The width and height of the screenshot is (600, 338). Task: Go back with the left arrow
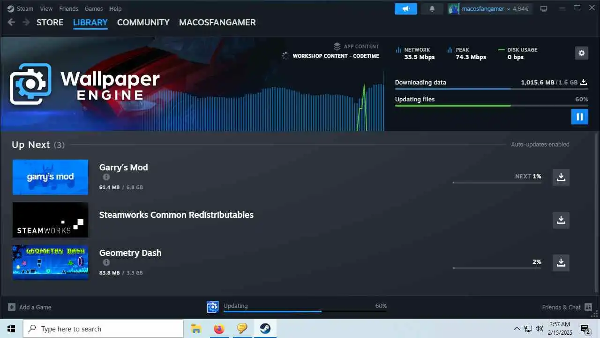[x=11, y=22]
